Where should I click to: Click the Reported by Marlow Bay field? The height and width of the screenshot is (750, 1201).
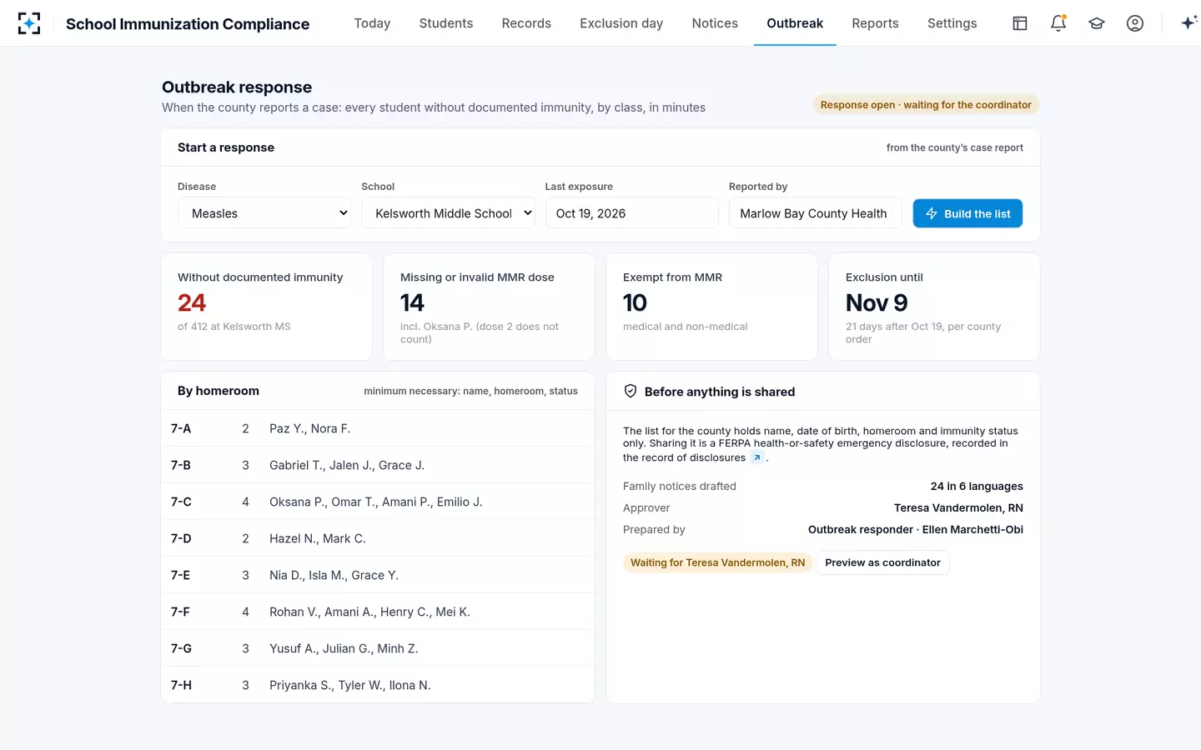pyautogui.click(x=815, y=213)
